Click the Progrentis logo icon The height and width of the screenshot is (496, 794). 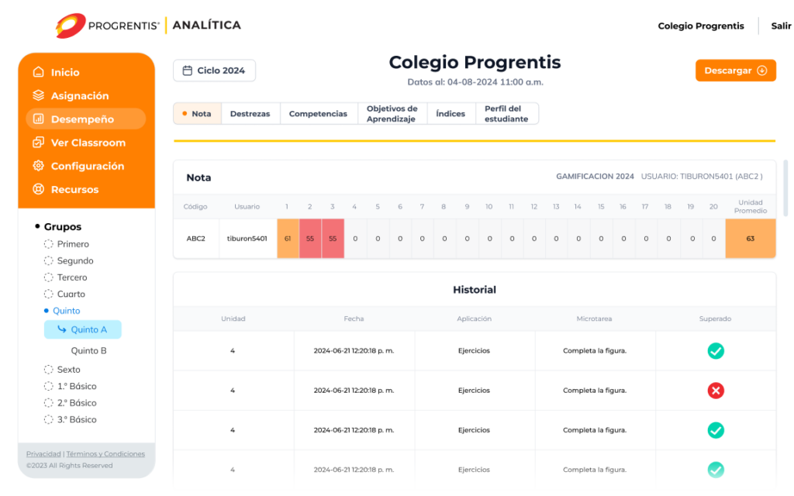pyautogui.click(x=71, y=26)
